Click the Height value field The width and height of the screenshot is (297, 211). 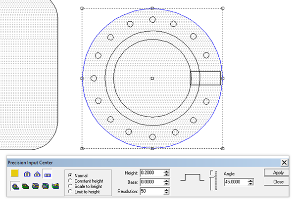point(152,173)
